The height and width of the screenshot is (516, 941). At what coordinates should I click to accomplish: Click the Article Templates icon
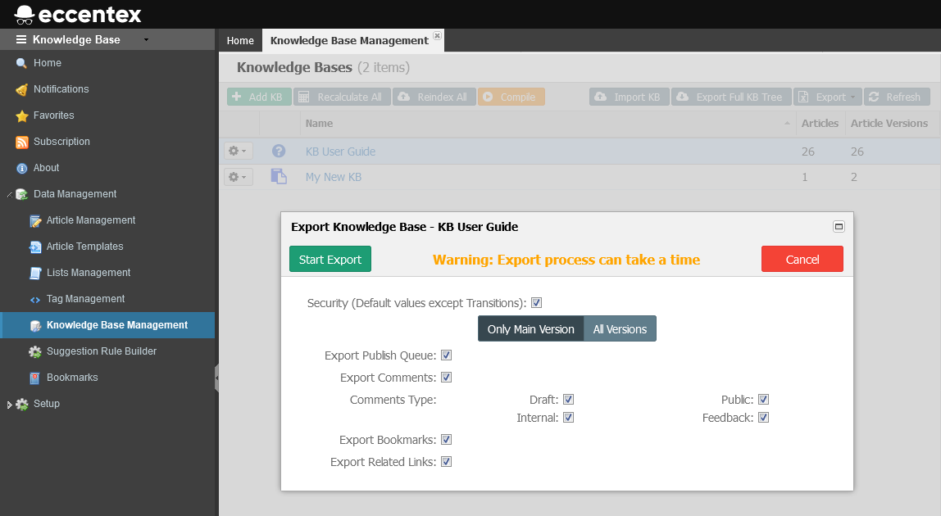point(35,247)
